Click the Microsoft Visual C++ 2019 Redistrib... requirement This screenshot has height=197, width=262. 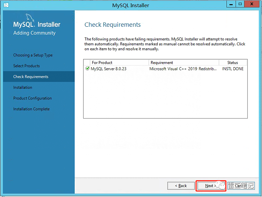click(183, 69)
